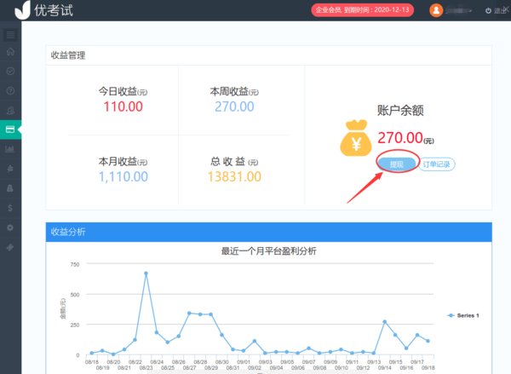
Task: Open the home icon in the sidebar
Action: [x=10, y=51]
